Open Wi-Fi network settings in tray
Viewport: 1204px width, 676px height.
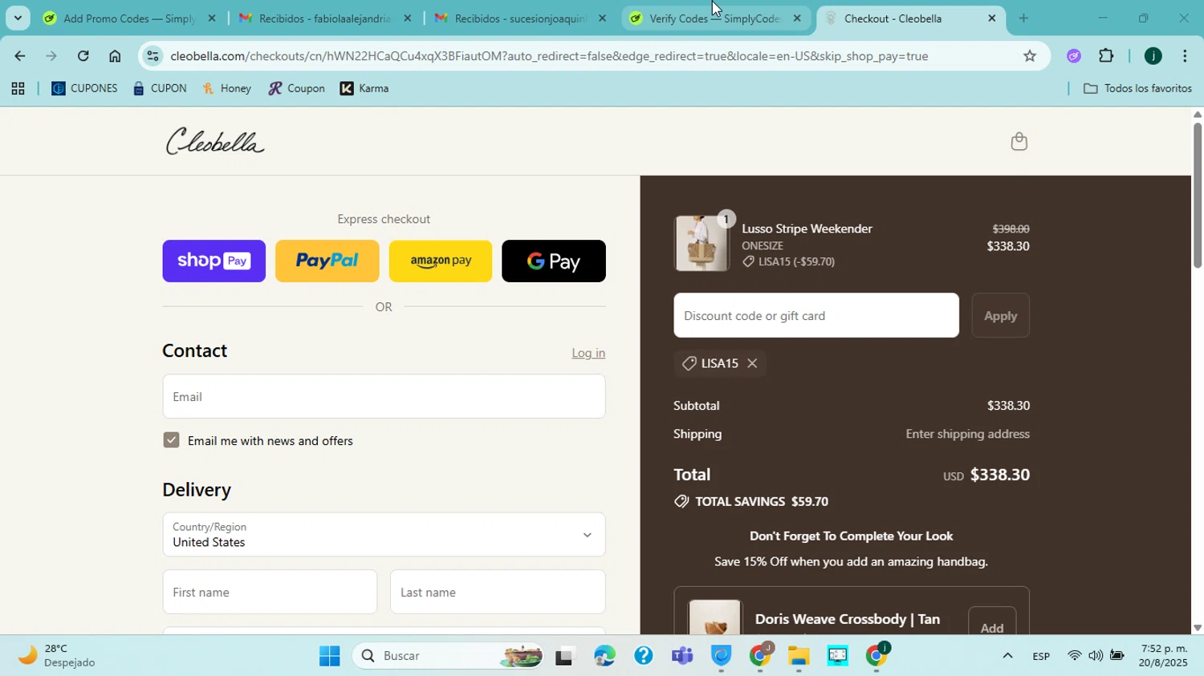click(x=1074, y=656)
